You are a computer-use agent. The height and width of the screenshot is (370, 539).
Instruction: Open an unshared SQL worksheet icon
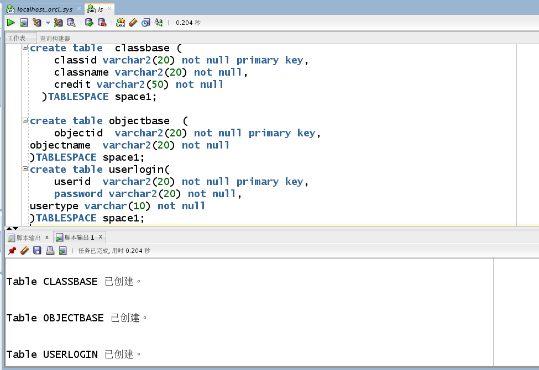point(121,23)
